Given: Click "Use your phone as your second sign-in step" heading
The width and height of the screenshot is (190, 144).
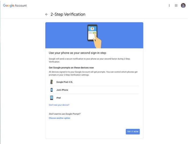Looking at the screenshot, I should coord(77,53).
